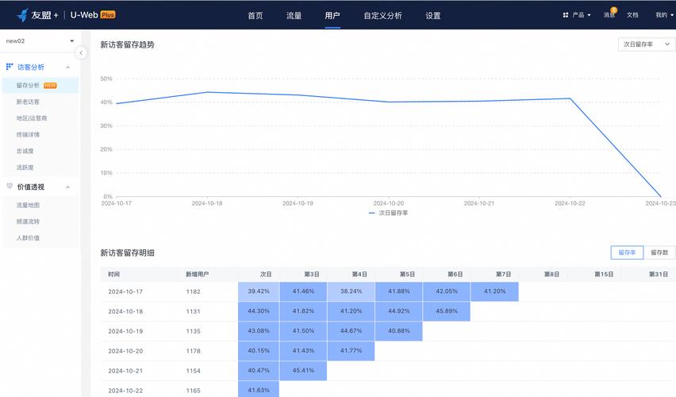Click the 2024-10-22 point on chart line
The width and height of the screenshot is (676, 397).
pyautogui.click(x=570, y=98)
